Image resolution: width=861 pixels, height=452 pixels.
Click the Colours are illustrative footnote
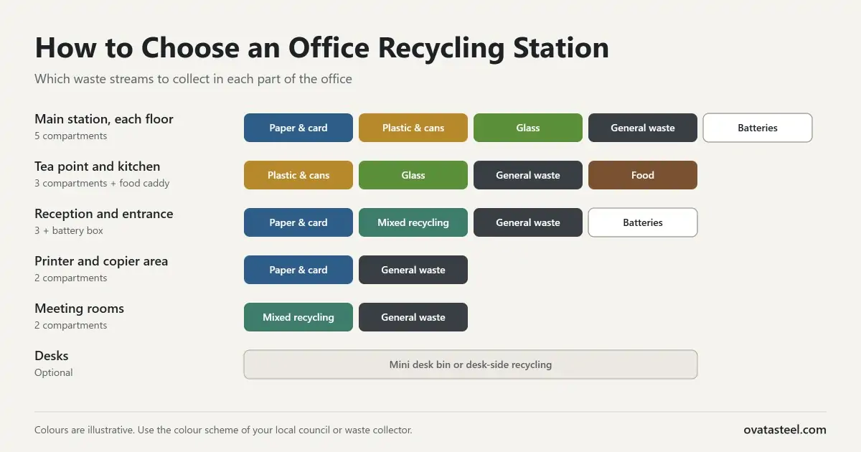(223, 430)
